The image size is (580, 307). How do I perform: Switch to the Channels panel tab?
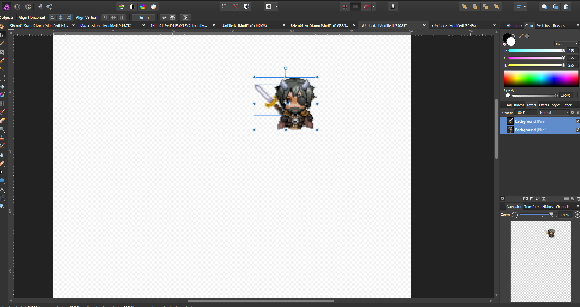click(x=563, y=207)
